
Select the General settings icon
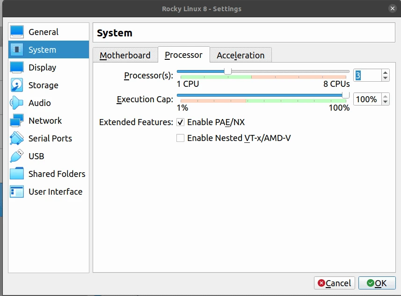[x=17, y=32]
